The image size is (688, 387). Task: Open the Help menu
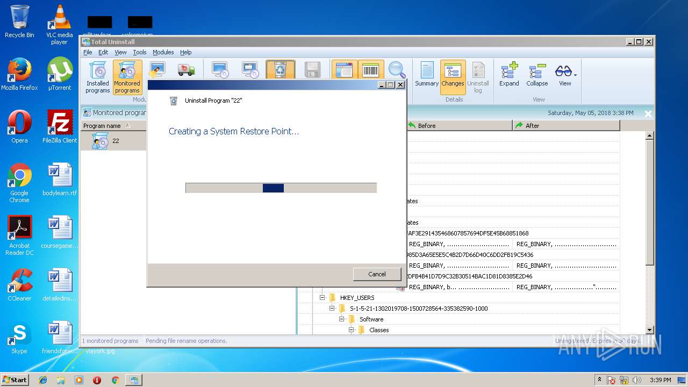(186, 52)
